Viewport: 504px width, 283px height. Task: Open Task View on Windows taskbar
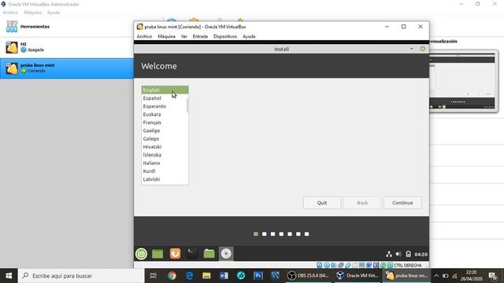[154, 276]
